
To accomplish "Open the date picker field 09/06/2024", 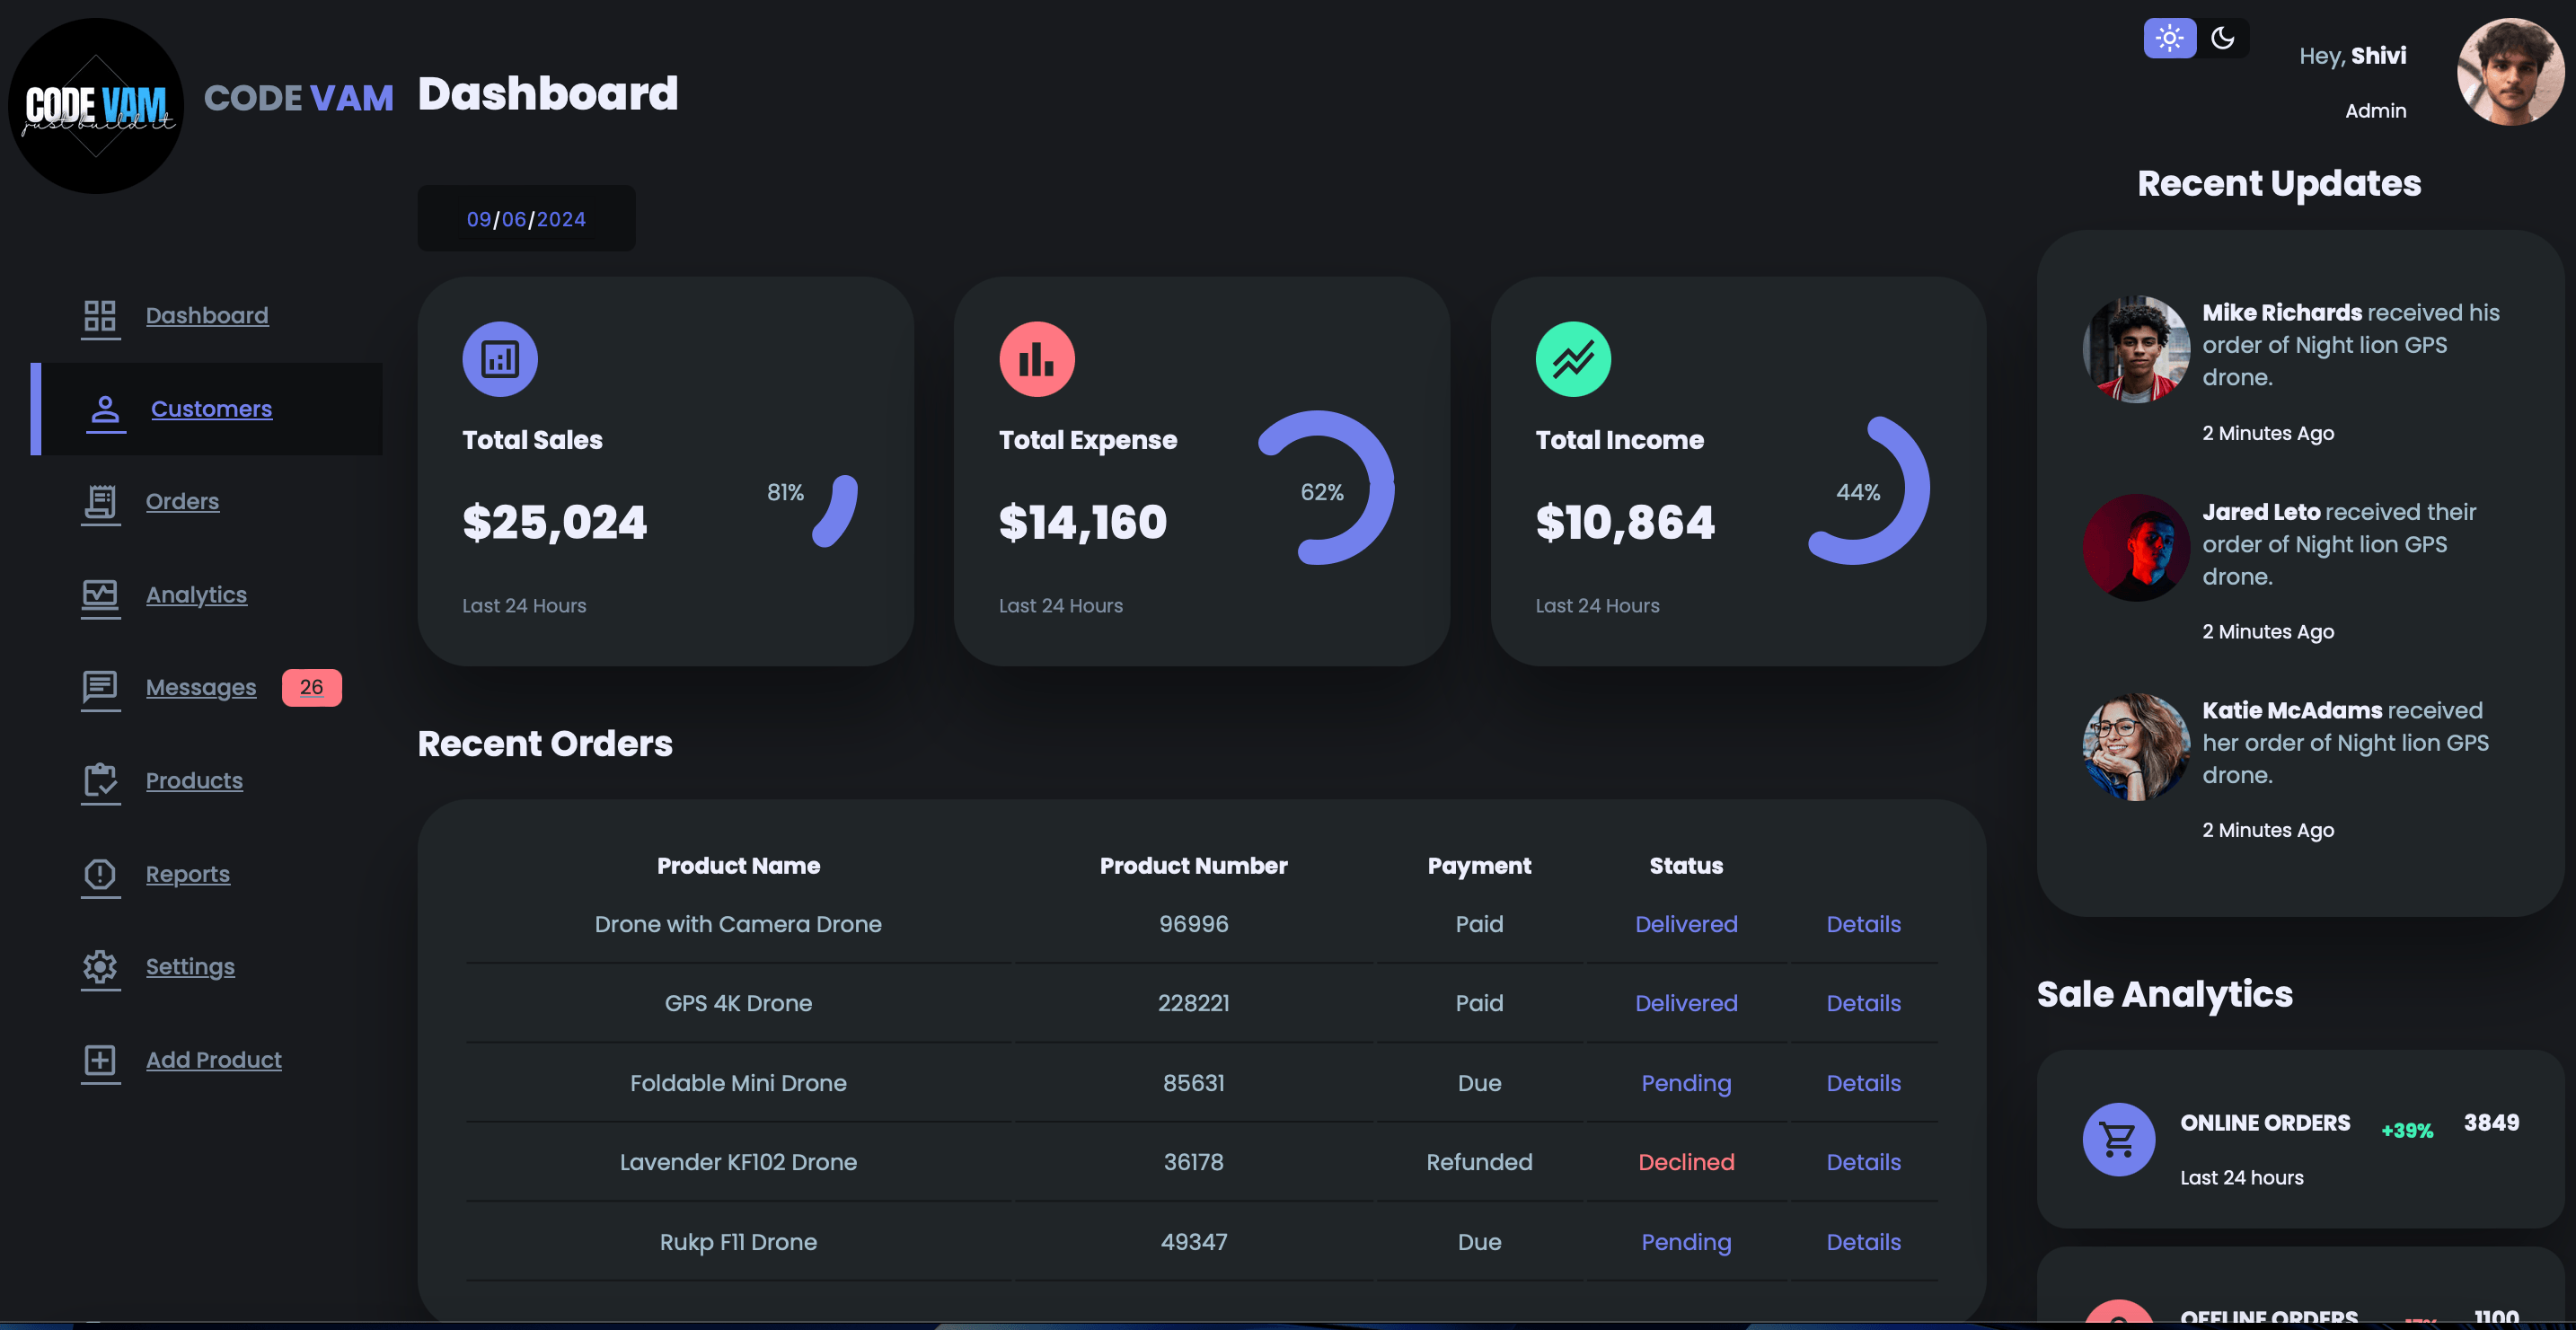I will click(526, 219).
